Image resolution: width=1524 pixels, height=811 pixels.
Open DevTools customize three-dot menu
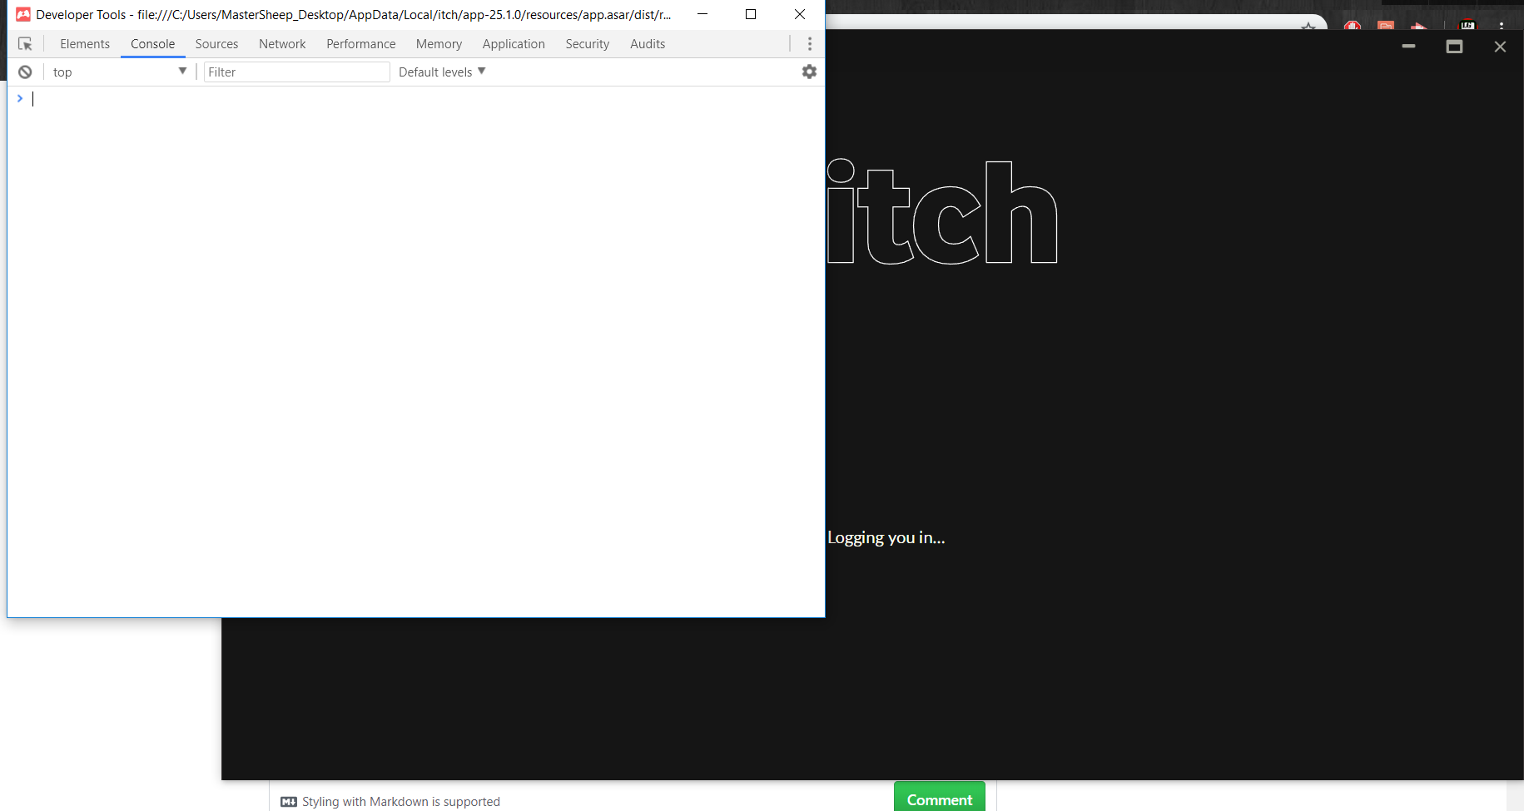pos(810,44)
